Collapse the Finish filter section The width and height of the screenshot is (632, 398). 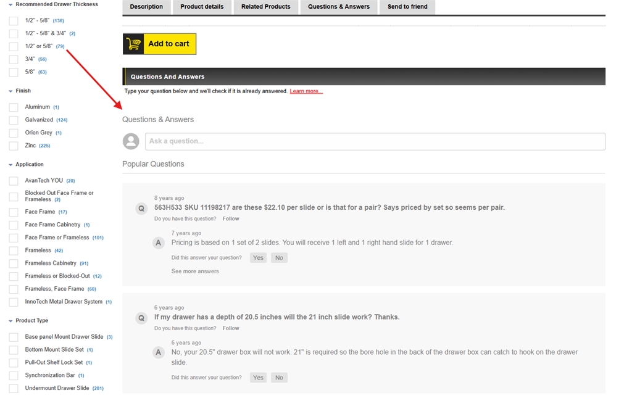tap(10, 91)
